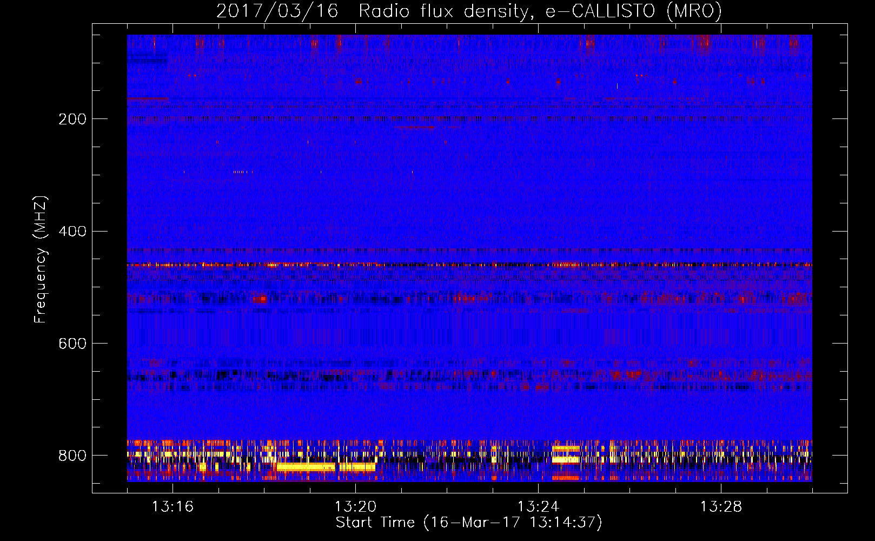Select the 200 frequency tick label
Screen dimensions: 875x541
(72, 119)
